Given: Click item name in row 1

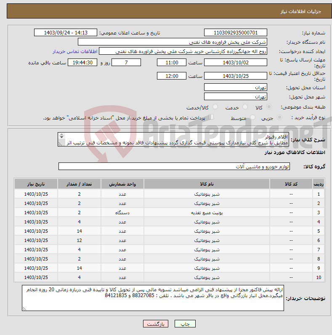Looking at the screenshot, I should [207, 194].
